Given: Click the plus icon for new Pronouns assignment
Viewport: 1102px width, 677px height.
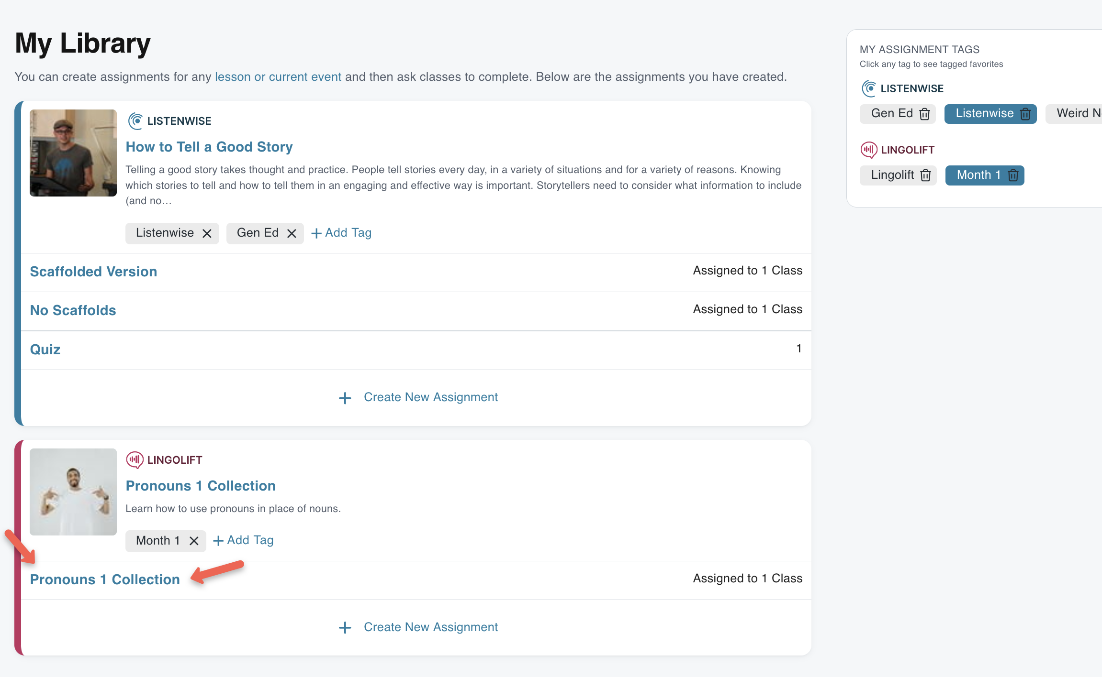Looking at the screenshot, I should click(345, 628).
